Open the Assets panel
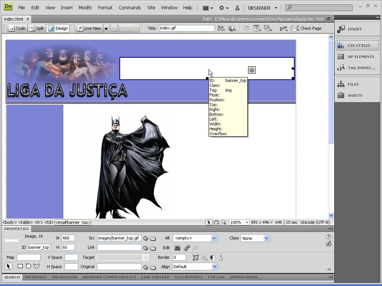Viewport: 382px width, 286px height. pos(357,96)
